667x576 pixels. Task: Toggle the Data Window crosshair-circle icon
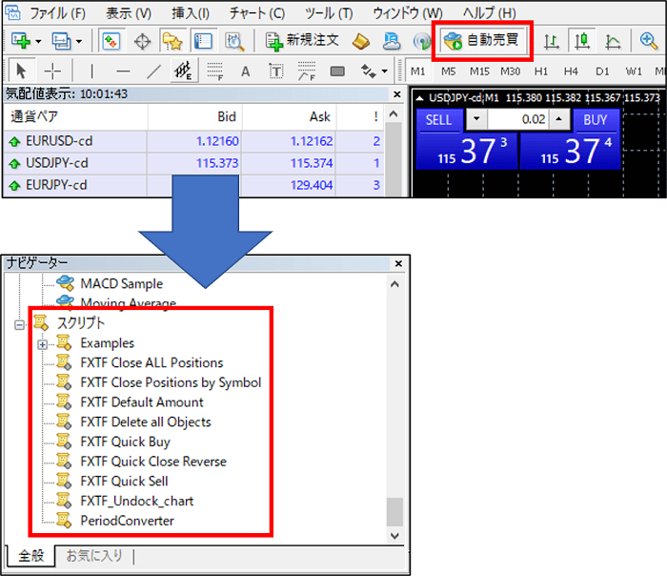tap(142, 42)
